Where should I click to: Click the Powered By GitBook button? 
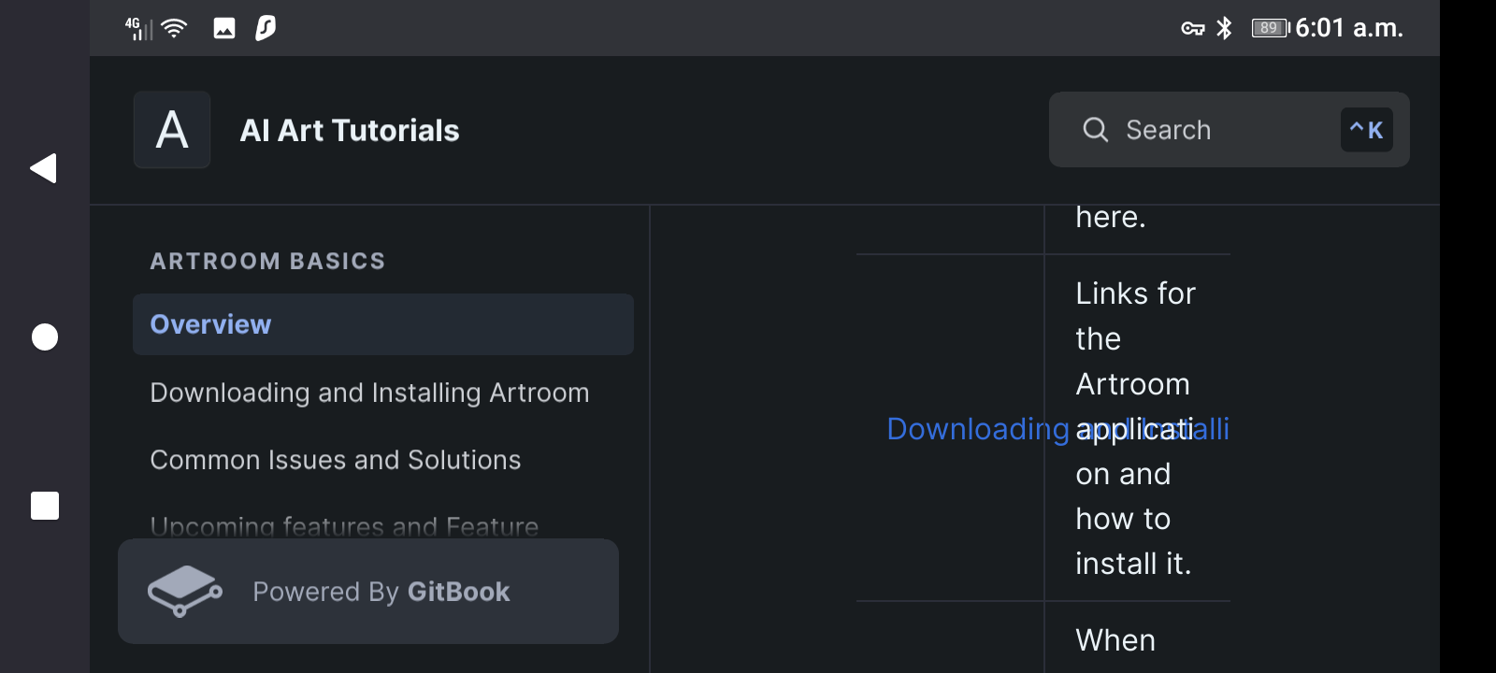click(368, 591)
